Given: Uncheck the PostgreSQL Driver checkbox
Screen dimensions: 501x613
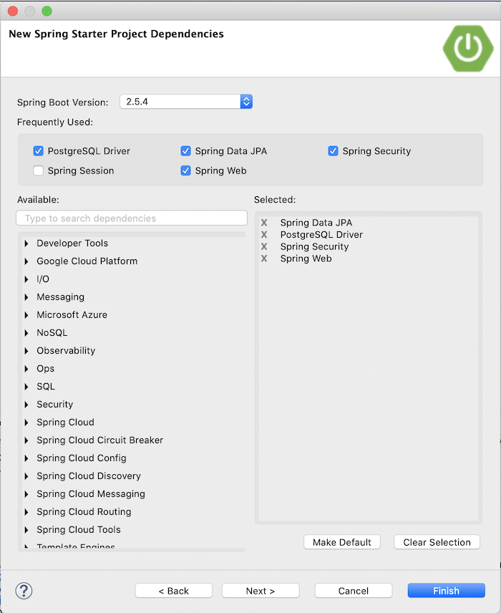Looking at the screenshot, I should (39, 151).
